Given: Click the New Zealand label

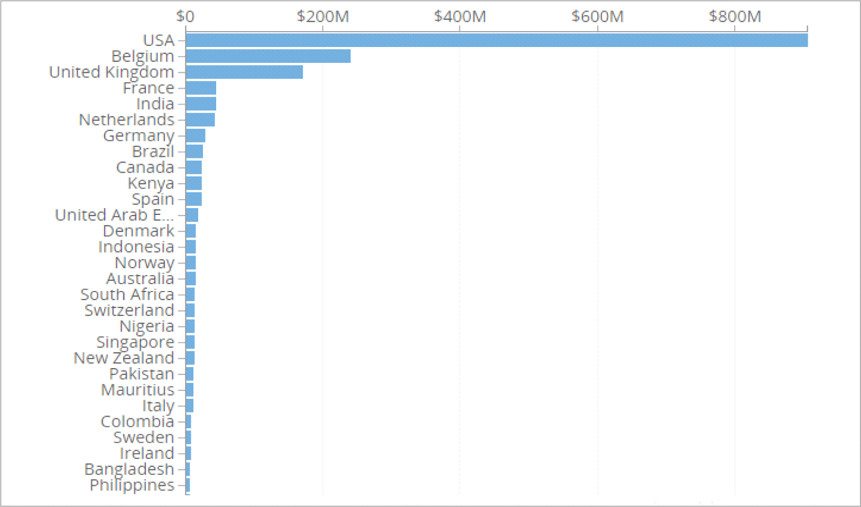Looking at the screenshot, I should pos(124,358).
